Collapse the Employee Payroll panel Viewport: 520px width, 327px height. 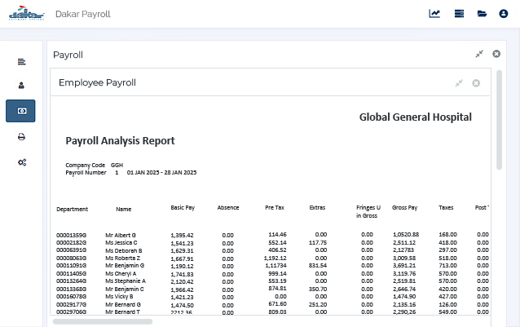[x=459, y=83]
